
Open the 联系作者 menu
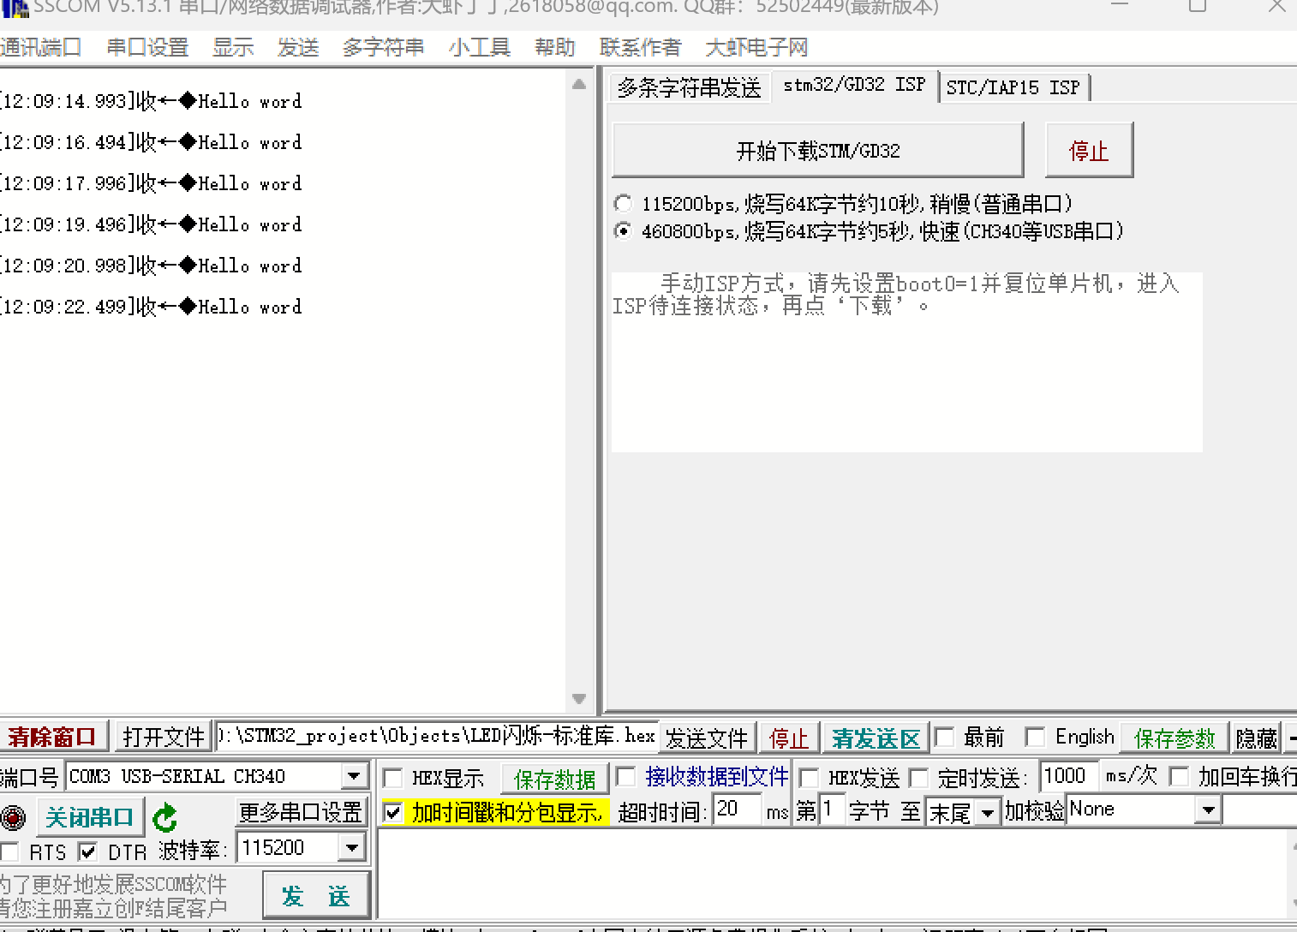(x=640, y=47)
